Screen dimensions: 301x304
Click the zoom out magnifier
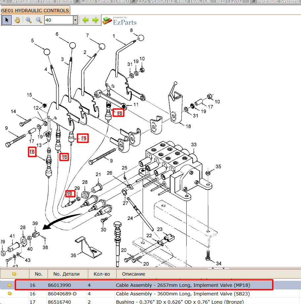pos(39,20)
